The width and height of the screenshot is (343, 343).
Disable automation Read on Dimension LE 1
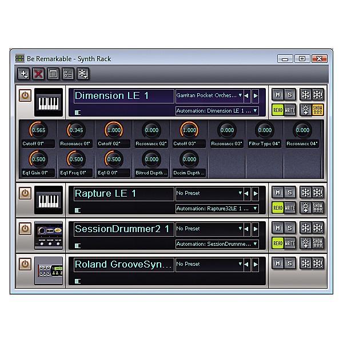pos(278,110)
